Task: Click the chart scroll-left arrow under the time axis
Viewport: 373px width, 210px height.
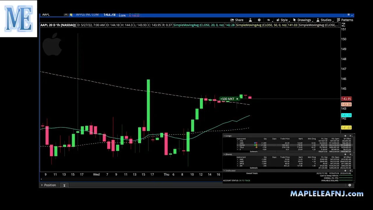Action: coord(41,179)
